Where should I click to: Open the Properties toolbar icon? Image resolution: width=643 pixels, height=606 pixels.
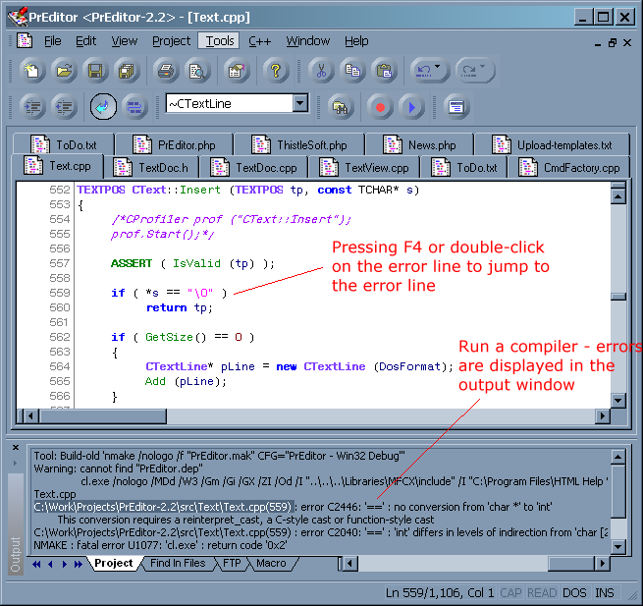(237, 71)
